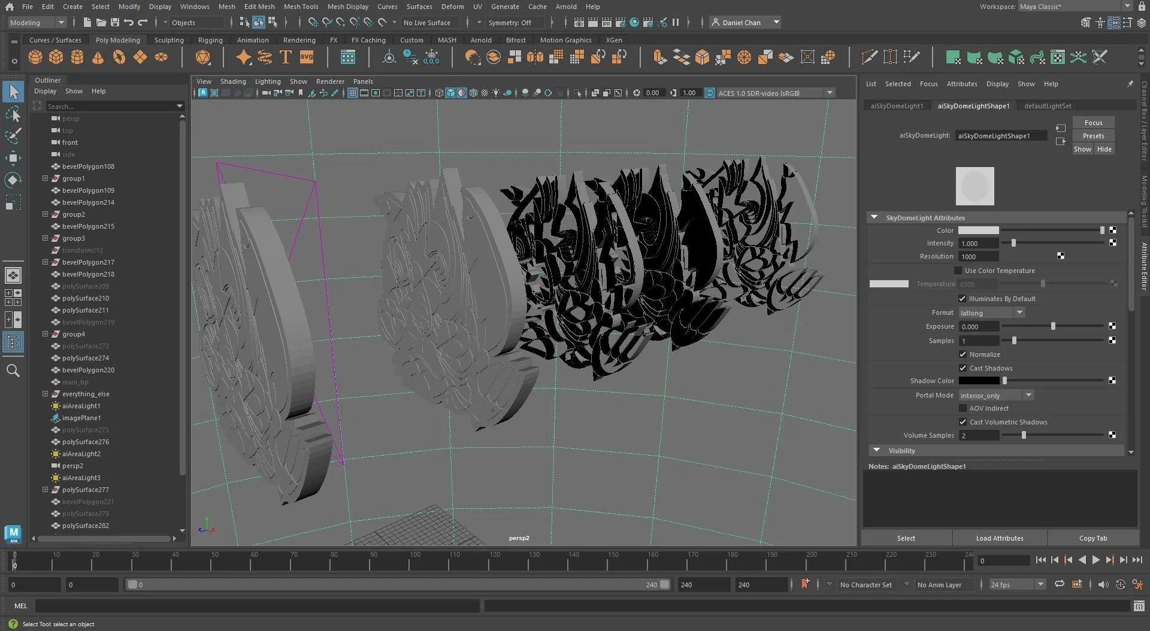Image resolution: width=1150 pixels, height=631 pixels.
Task: Activate the Select tool arrow
Action: pyautogui.click(x=13, y=92)
